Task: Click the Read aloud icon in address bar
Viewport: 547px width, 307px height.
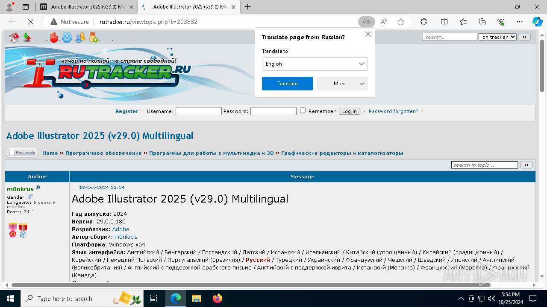Action: coord(384,22)
